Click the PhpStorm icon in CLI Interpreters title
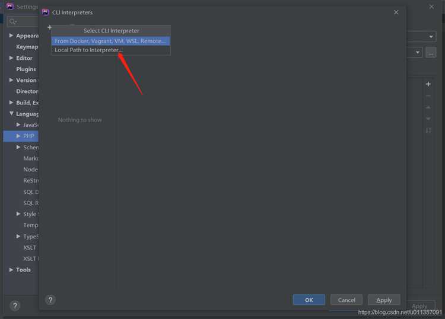This screenshot has width=445, height=319. [x=46, y=12]
